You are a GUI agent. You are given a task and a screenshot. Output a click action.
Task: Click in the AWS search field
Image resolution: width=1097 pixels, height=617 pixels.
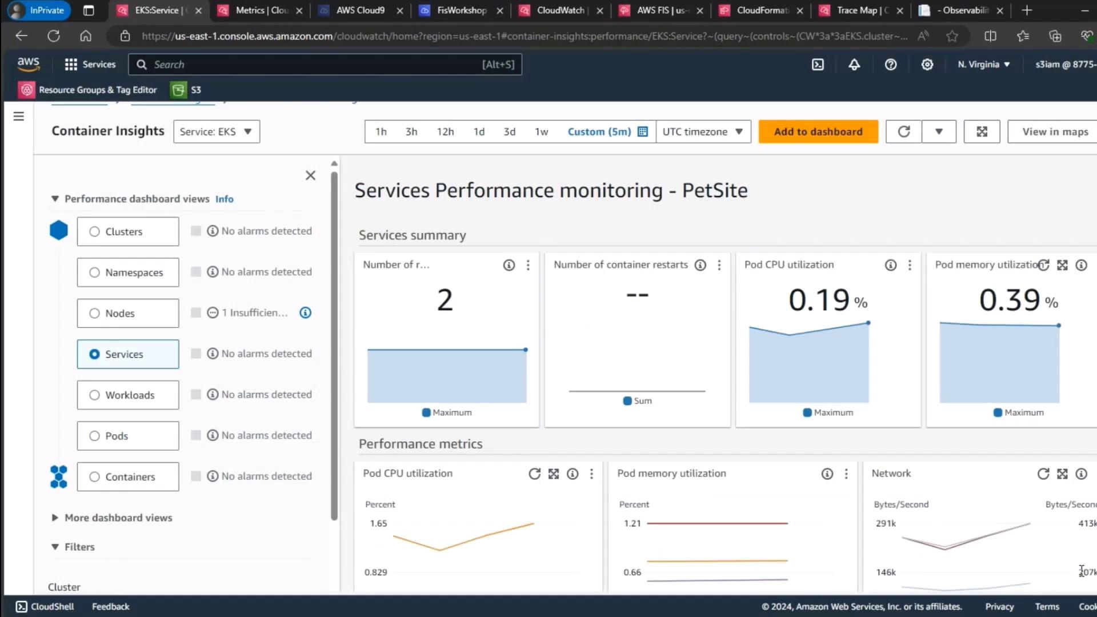coord(325,65)
